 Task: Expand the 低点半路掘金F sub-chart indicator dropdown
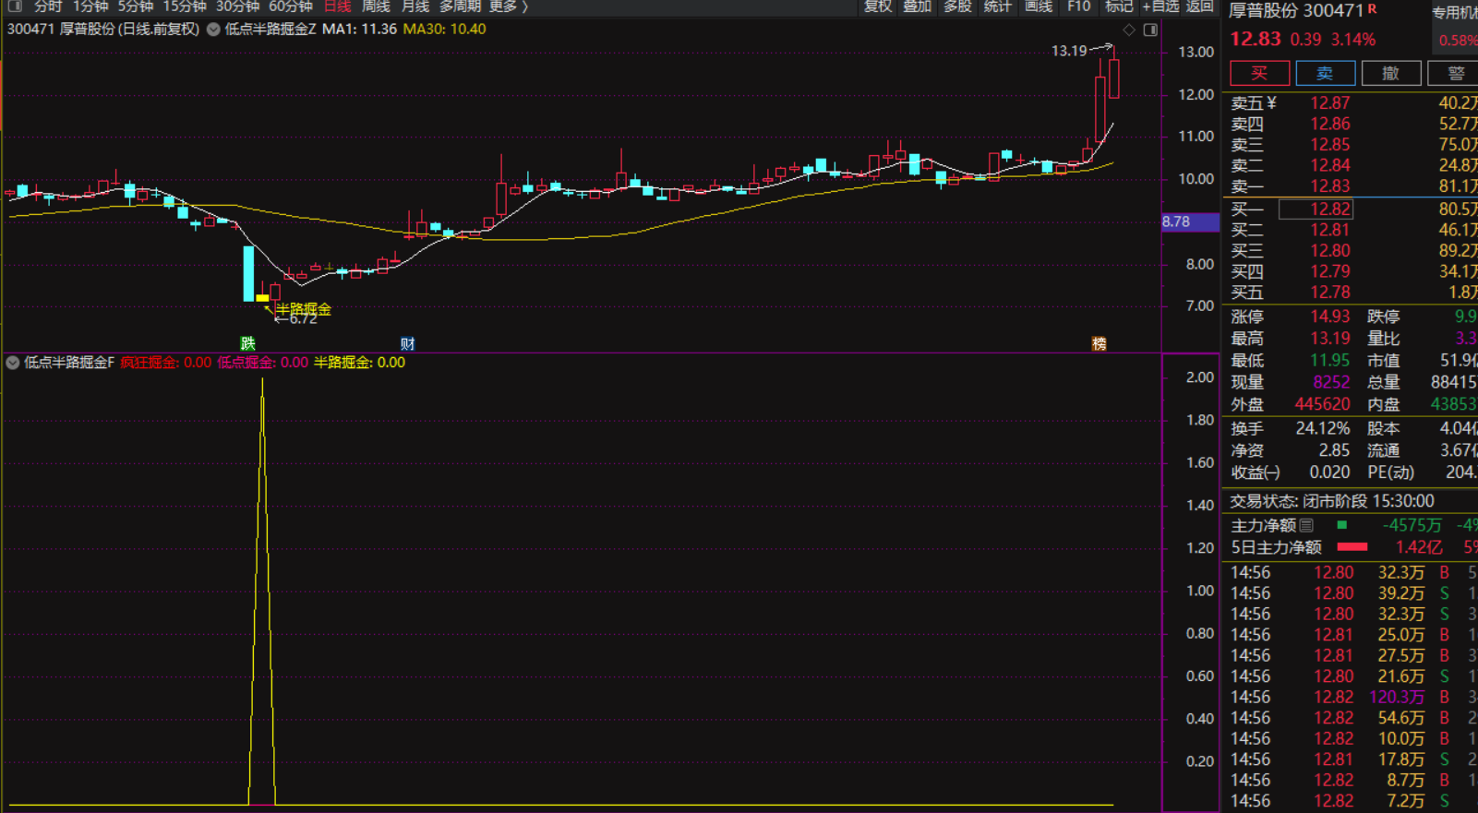[x=13, y=363]
